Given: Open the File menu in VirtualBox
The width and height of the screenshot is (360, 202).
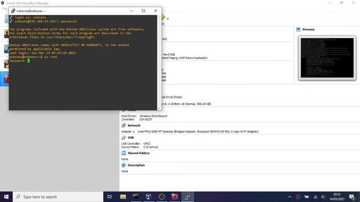Looking at the screenshot, I should (4, 9).
